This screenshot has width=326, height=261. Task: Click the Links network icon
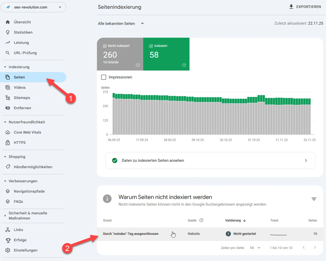8,230
